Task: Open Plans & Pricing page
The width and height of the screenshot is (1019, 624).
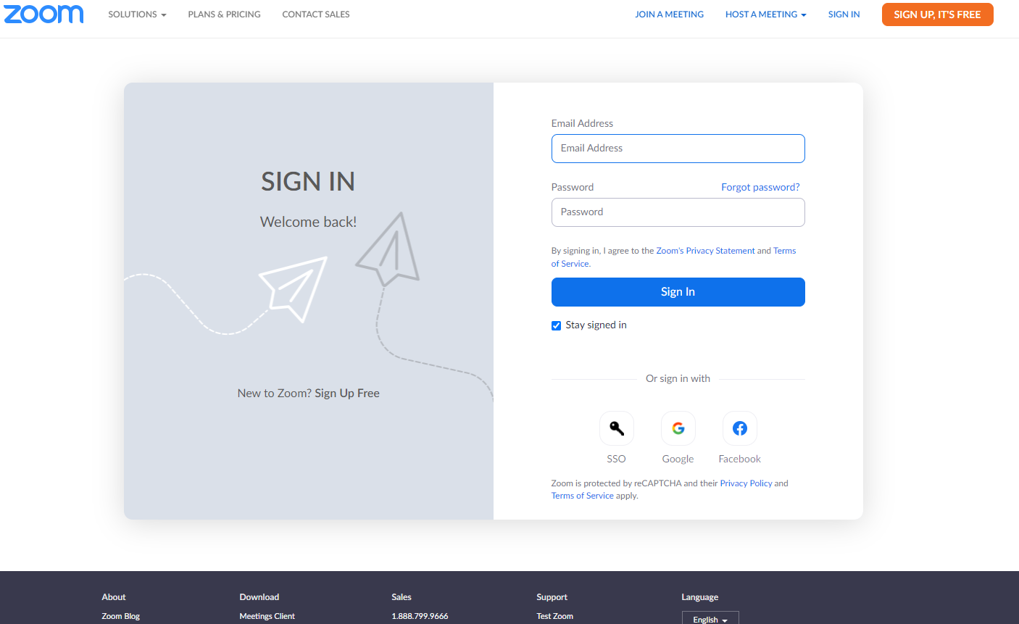Action: [224, 14]
